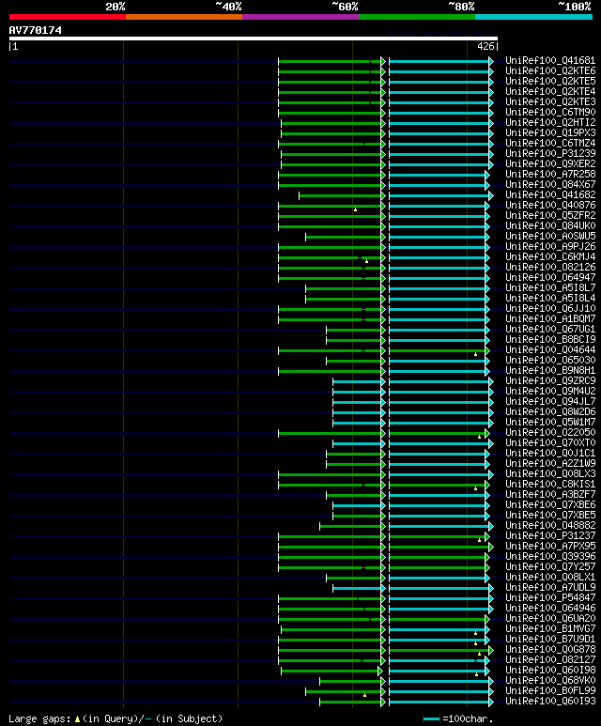The height and width of the screenshot is (726, 601).
Task: Open hit UniRef100_Q2KTE6
Action: (550, 70)
